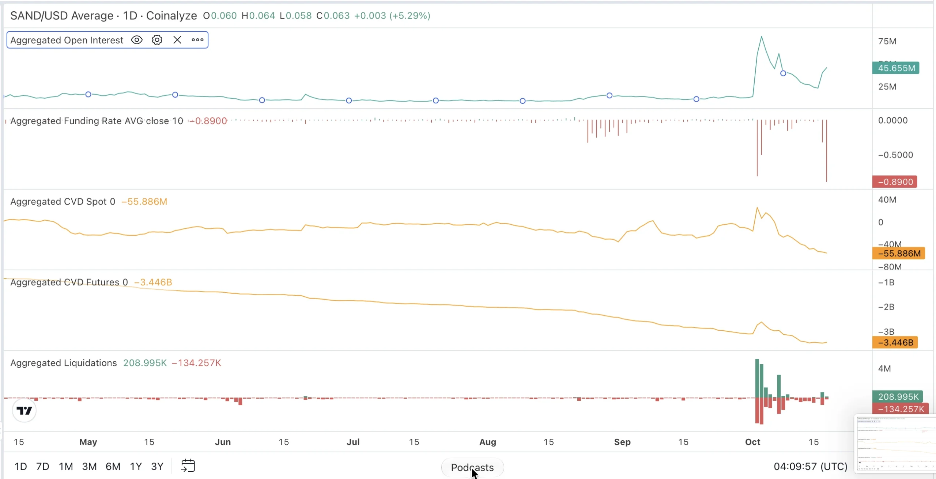Open the screenshot preview thumbnail
Image resolution: width=936 pixels, height=479 pixels.
point(895,444)
